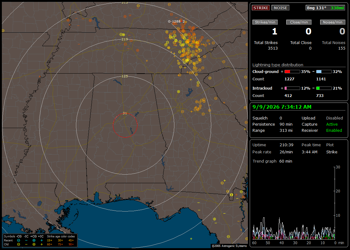Select the STRIKE mode button
This screenshot has height=250, width=350.
261,8
